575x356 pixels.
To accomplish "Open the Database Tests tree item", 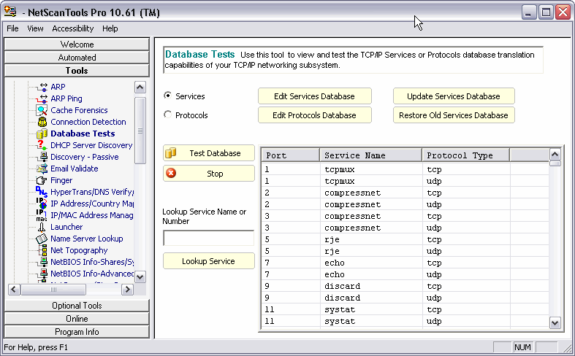I will point(83,133).
